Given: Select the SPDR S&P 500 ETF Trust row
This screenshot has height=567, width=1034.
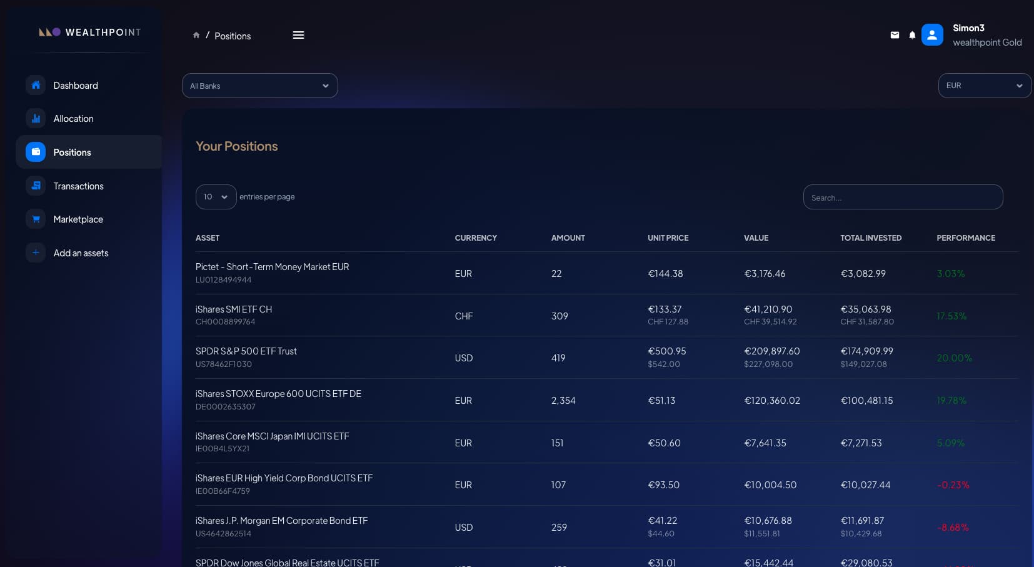Looking at the screenshot, I should point(246,351).
